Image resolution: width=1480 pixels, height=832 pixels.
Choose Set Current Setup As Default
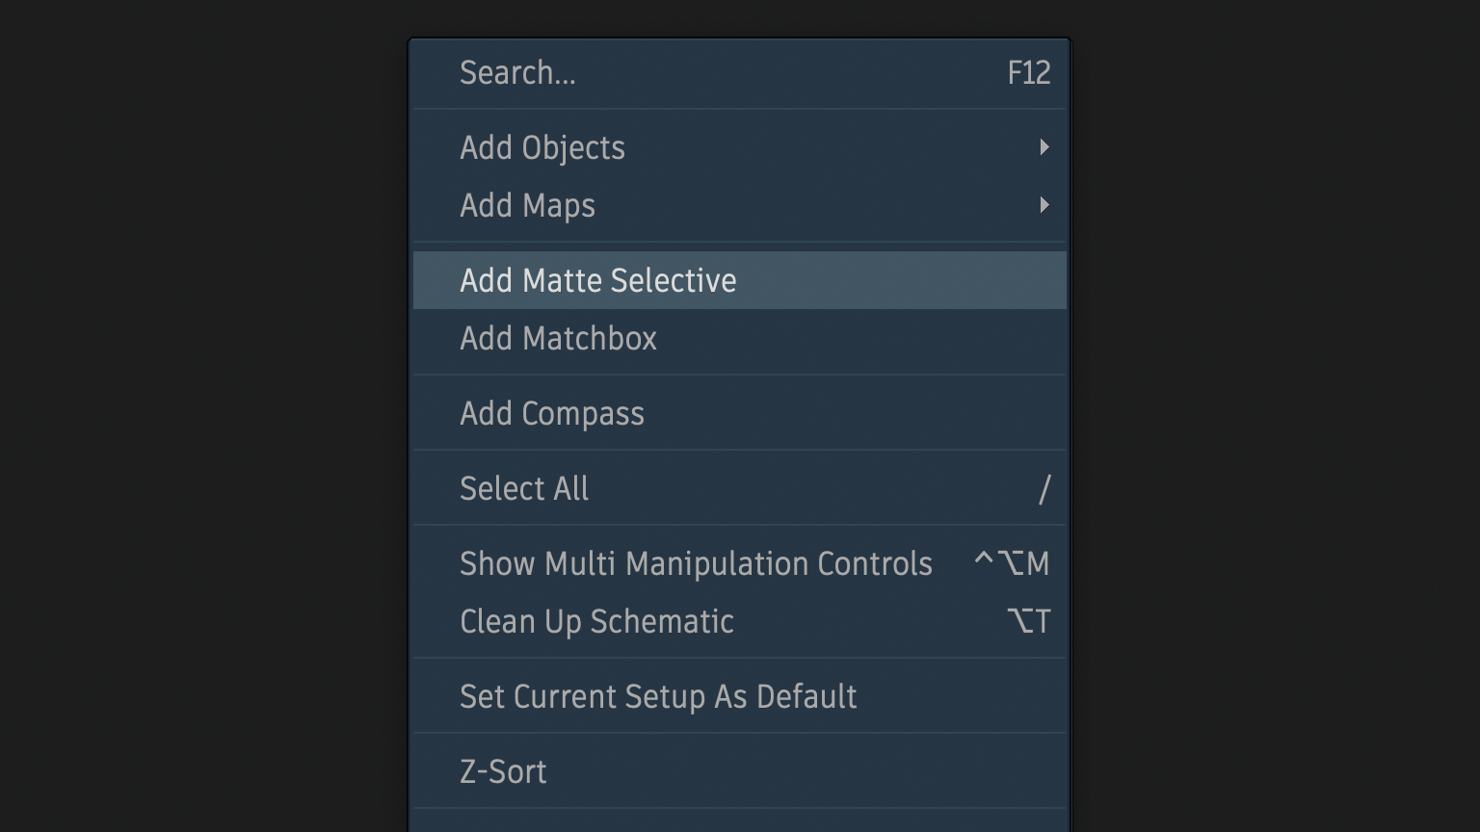[658, 697]
